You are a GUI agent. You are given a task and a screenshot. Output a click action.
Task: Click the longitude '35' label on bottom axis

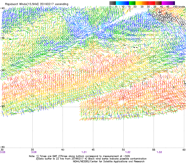[x=32, y=150]
